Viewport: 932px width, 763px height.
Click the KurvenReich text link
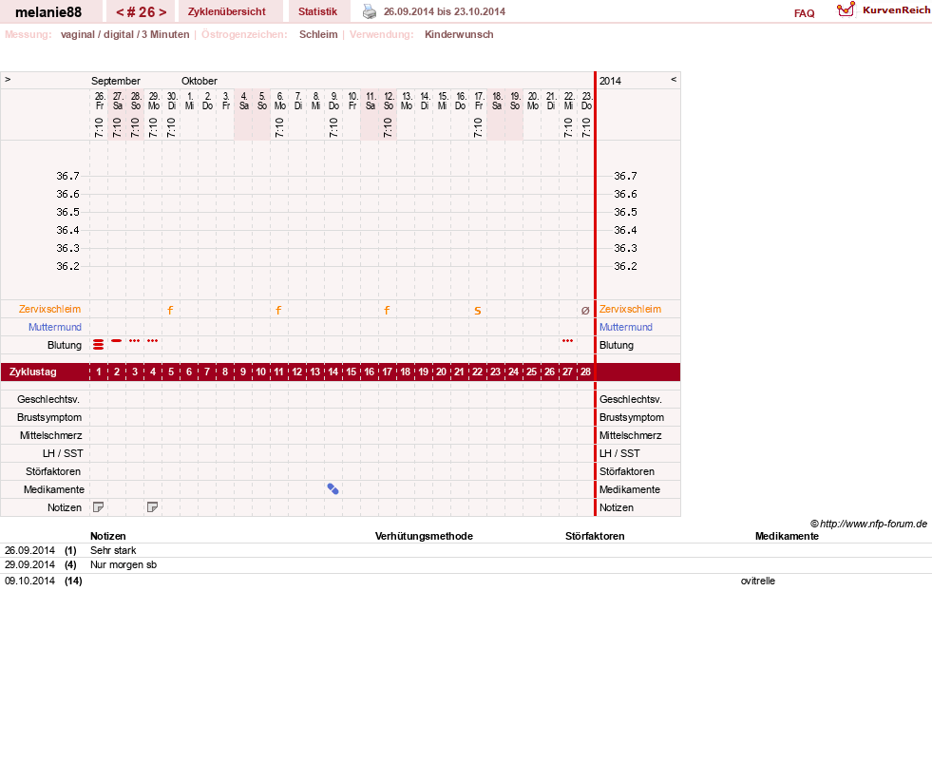[896, 10]
